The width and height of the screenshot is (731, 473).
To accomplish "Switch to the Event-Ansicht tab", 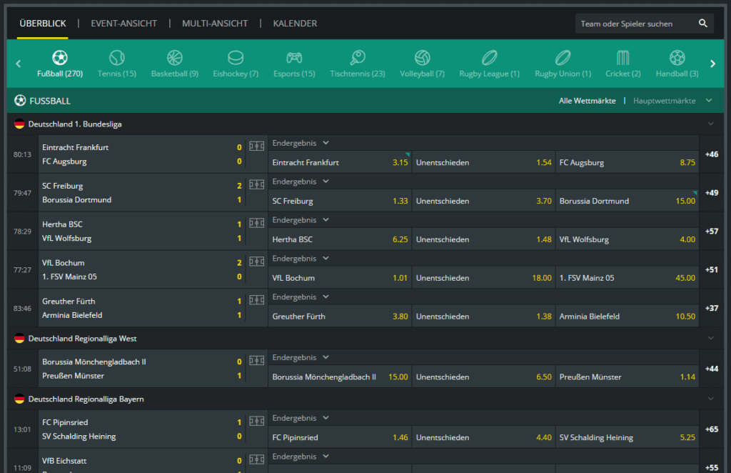I will [x=123, y=24].
